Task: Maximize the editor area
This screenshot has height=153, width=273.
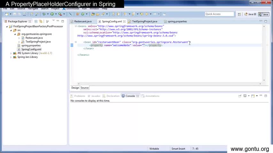Action: tap(266, 21)
